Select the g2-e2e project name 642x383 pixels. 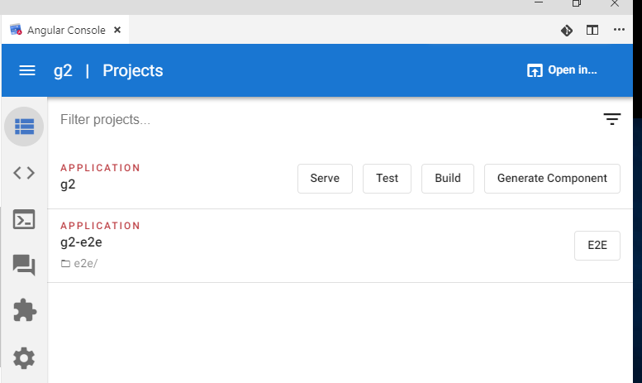[81, 242]
